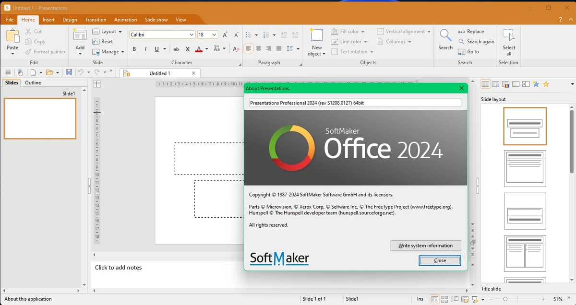
Task: Open the font name Calibri dropdown
Action: point(192,35)
